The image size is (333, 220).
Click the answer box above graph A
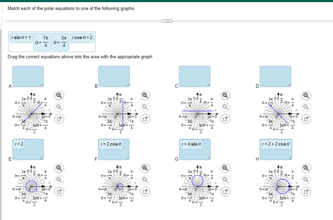pos(28,75)
